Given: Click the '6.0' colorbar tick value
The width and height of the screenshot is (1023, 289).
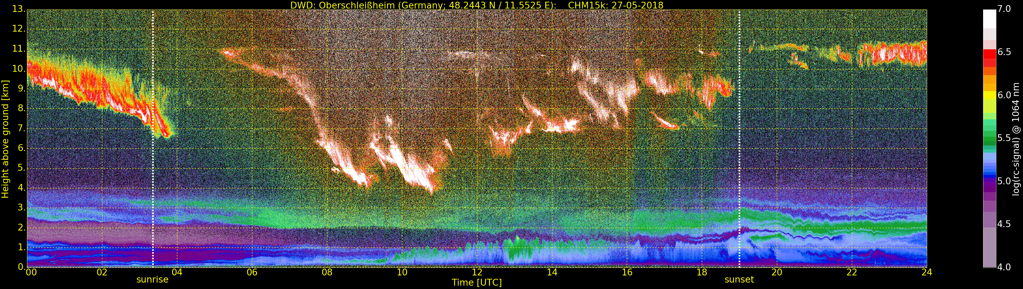Looking at the screenshot, I should pyautogui.click(x=1004, y=95).
